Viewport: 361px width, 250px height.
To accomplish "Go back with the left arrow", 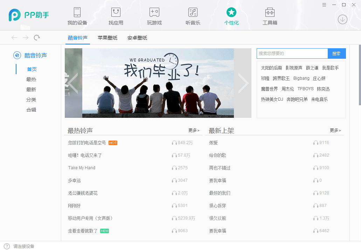I will [x=14, y=37].
